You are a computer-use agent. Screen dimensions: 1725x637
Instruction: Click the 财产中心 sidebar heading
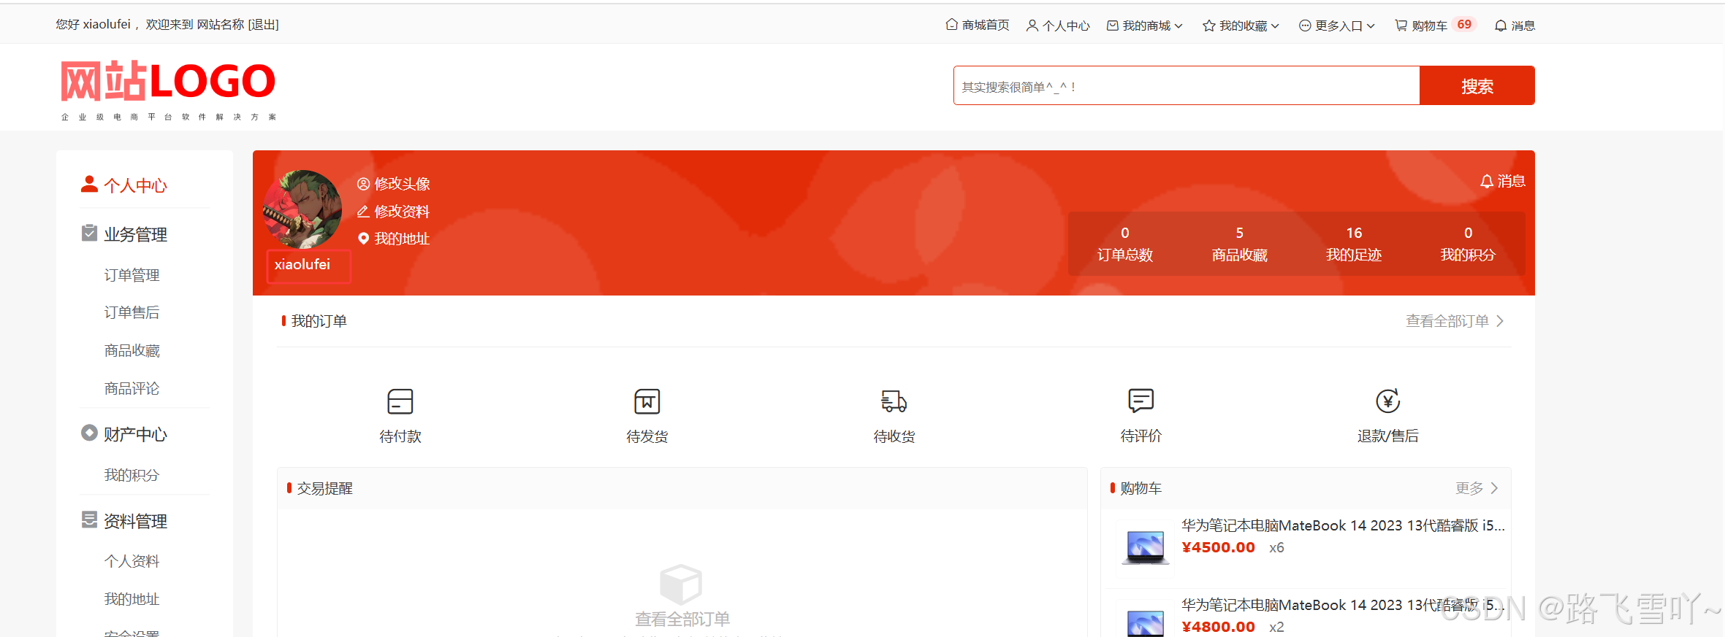click(135, 434)
